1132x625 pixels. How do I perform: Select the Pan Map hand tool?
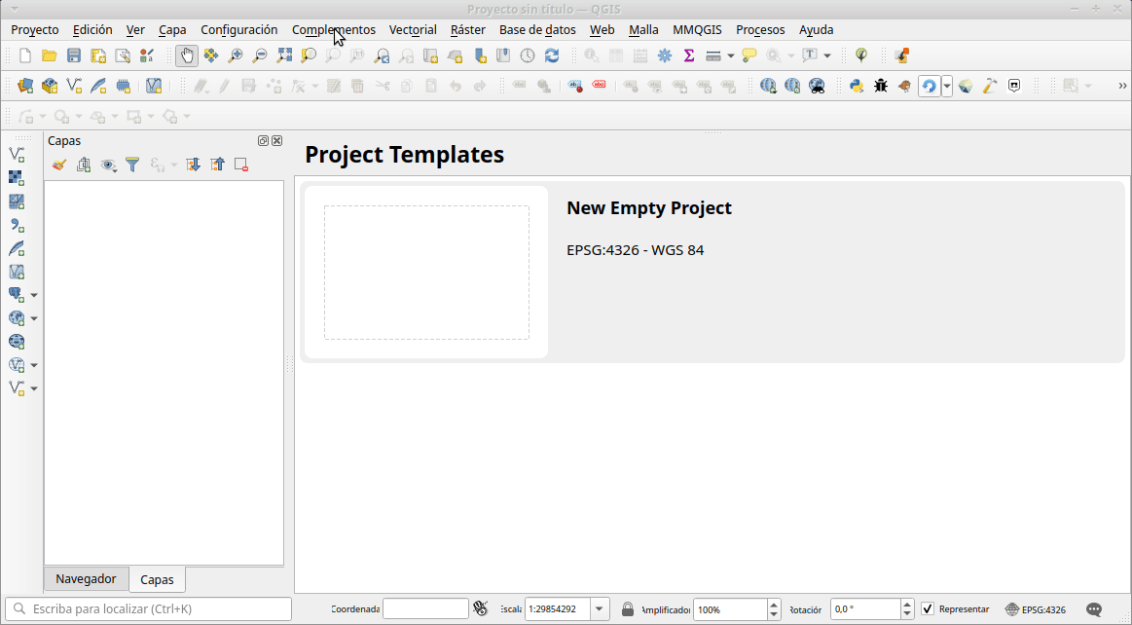click(x=186, y=55)
